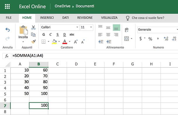This screenshot has width=178, height=115.
Task: Open the currency dropdown arrow
Action: 145,38
